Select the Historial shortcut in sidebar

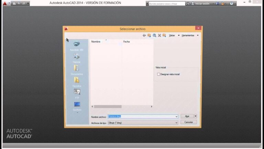tap(76, 57)
